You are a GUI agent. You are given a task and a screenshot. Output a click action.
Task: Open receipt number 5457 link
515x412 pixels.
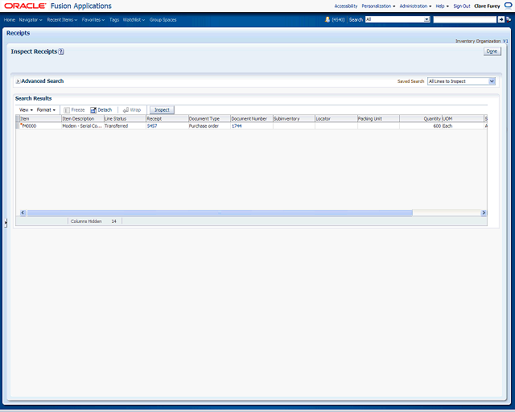coord(152,126)
